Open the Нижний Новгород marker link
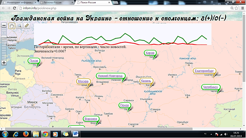 (x=110, y=76)
